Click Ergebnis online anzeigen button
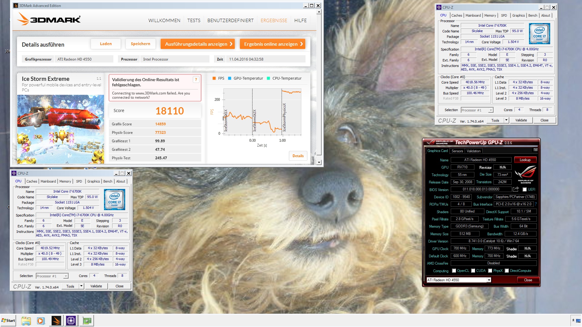This screenshot has height=327, width=582. pos(273,44)
